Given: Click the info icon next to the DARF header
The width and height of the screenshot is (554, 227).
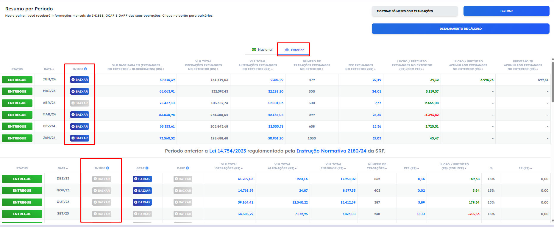Looking at the screenshot, I should (187, 168).
